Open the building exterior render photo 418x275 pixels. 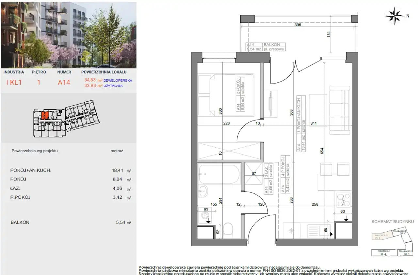coord(69,35)
